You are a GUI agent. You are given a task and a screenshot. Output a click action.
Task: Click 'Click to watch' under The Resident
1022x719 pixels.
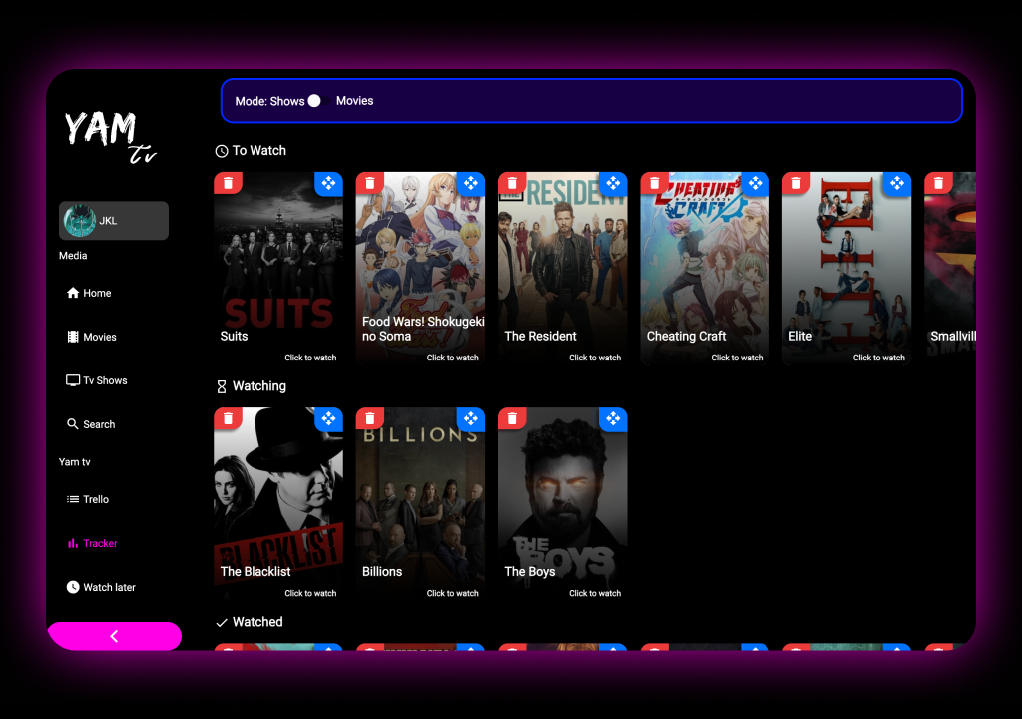click(595, 358)
